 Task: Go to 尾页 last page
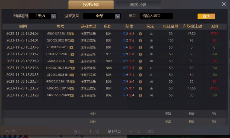tap(151, 132)
